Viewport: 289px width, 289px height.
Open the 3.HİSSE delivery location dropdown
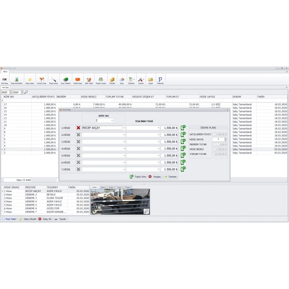[158, 142]
